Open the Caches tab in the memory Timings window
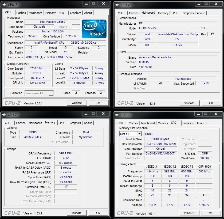The image size is (224, 219). [21, 123]
